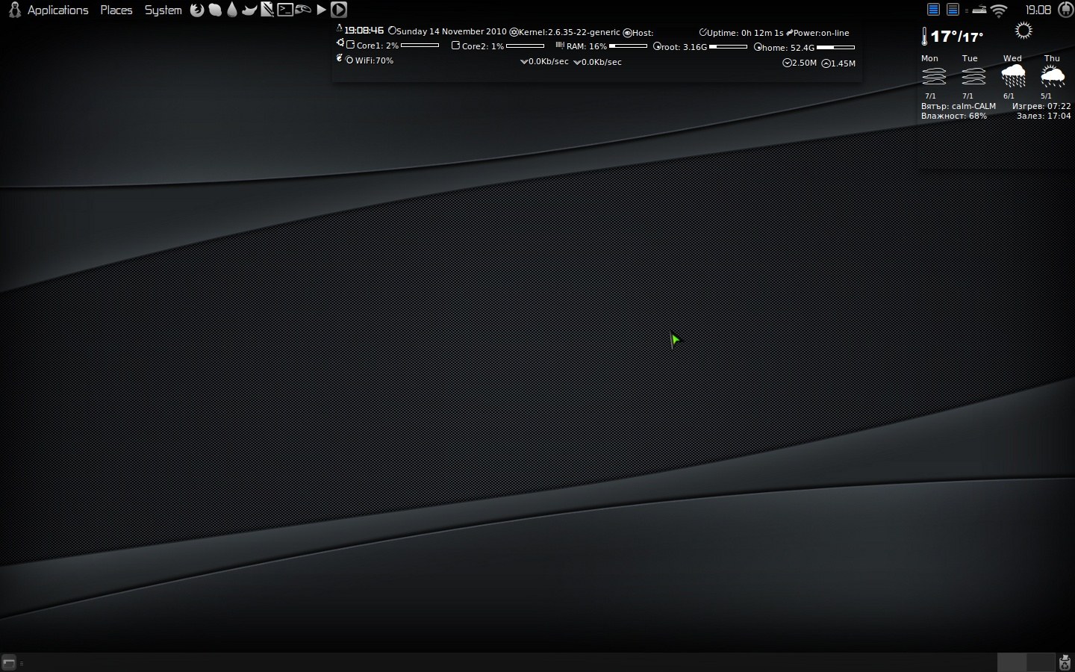Click the power plug session icon
This screenshot has height=672, width=1075.
point(1065,10)
